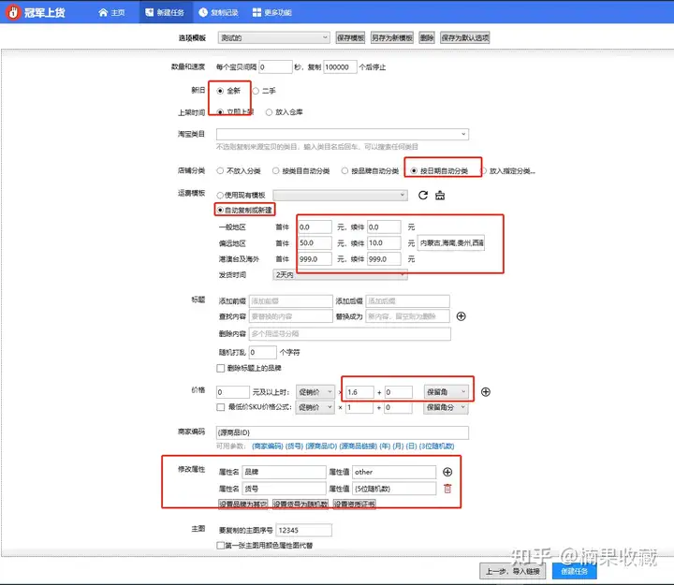Toggle the 删除标题上的品牌 checkbox
This screenshot has width=674, height=585.
221,369
